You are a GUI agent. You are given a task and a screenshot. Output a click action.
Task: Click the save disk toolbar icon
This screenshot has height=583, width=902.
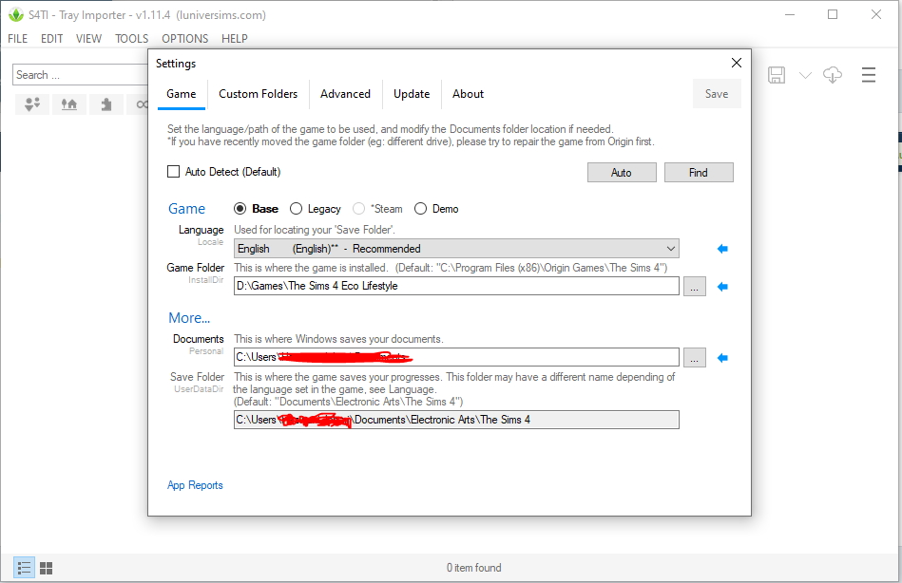click(776, 75)
